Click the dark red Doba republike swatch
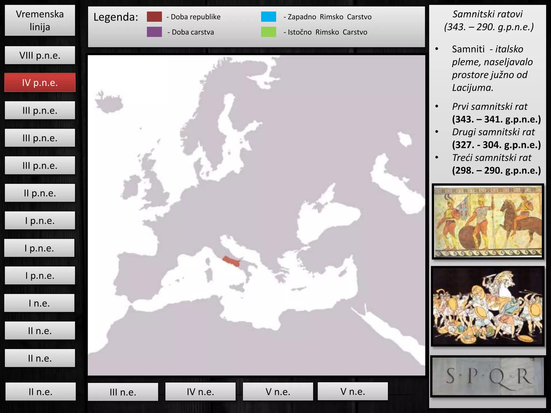The height and width of the screenshot is (413, 551). [154, 17]
